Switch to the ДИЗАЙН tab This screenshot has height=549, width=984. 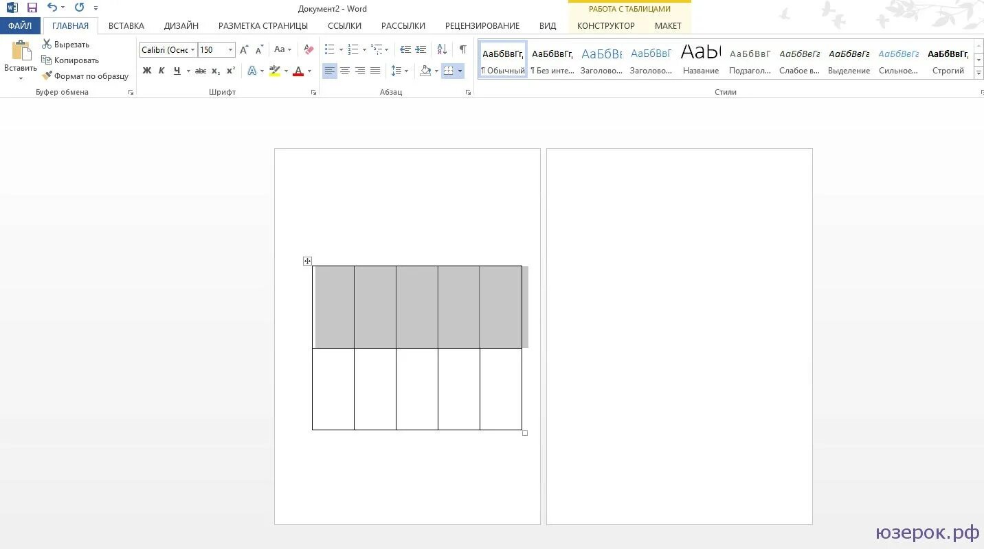tap(181, 26)
